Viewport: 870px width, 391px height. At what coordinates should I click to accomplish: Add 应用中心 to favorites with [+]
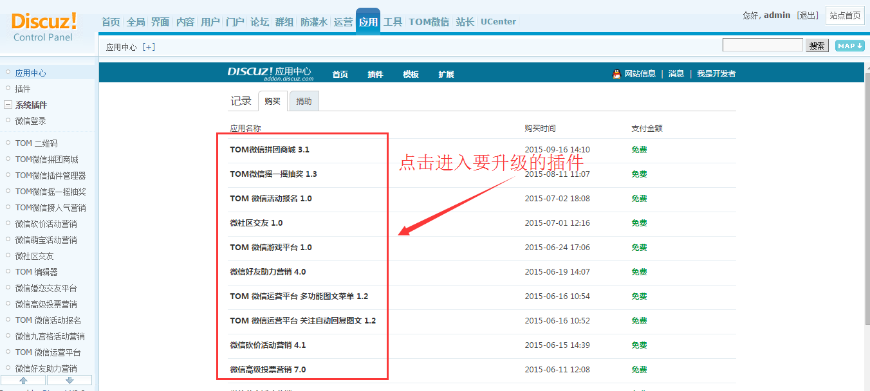pos(149,47)
